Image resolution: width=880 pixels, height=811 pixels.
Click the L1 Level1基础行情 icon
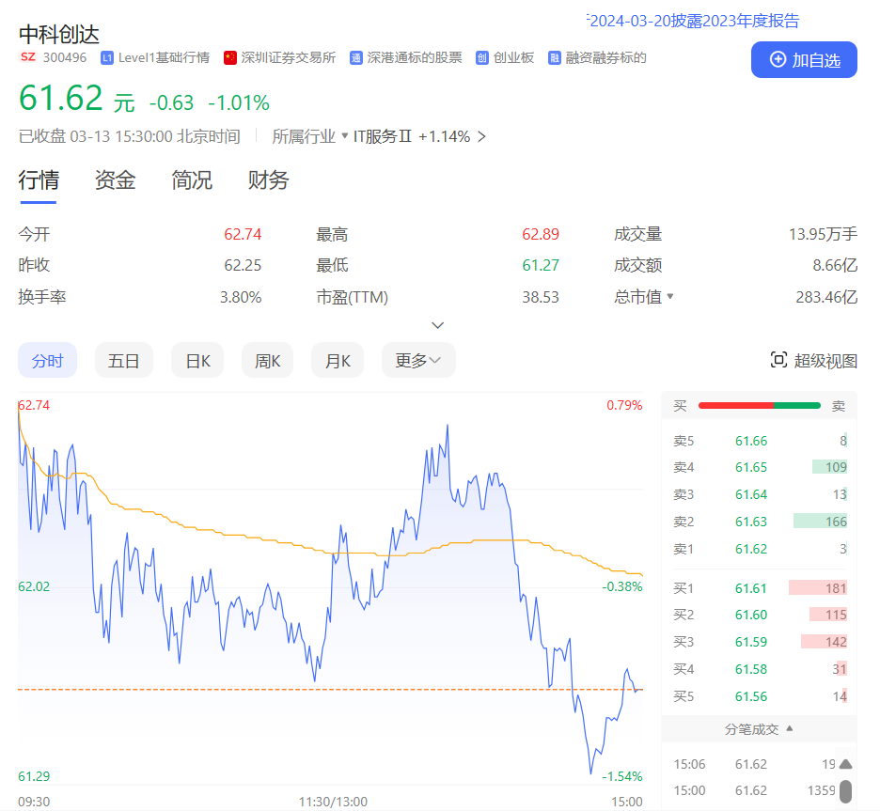(x=107, y=57)
